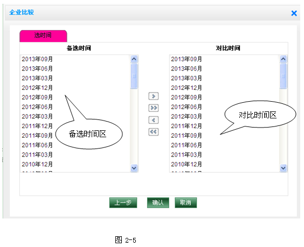Click the single right arrow move button

pos(154,96)
